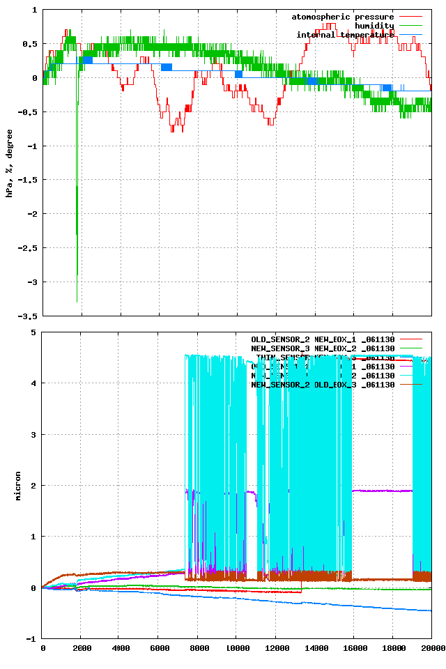Click x-axis tick label 10000
This screenshot has width=446, height=669.
(x=238, y=649)
